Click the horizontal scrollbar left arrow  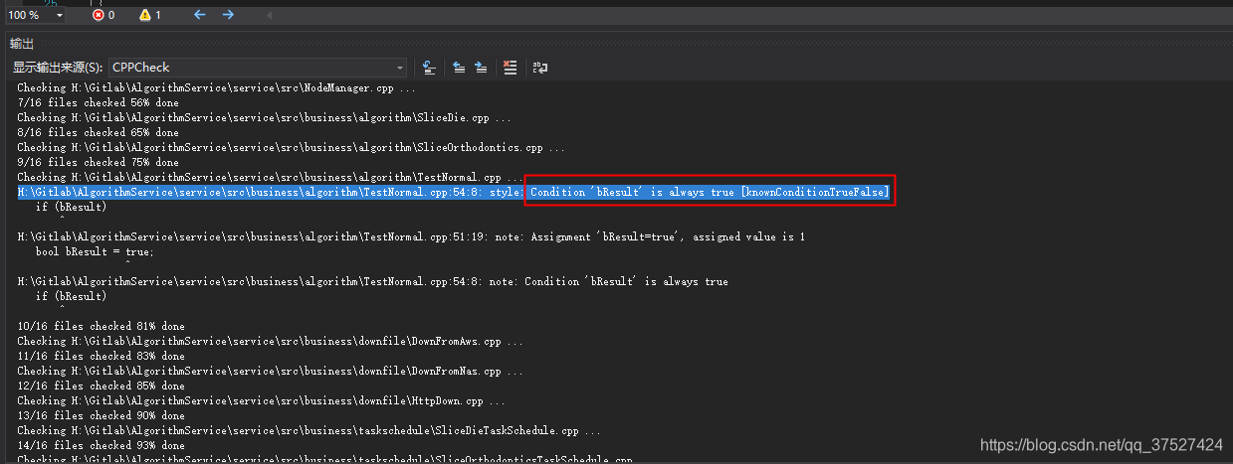270,16
